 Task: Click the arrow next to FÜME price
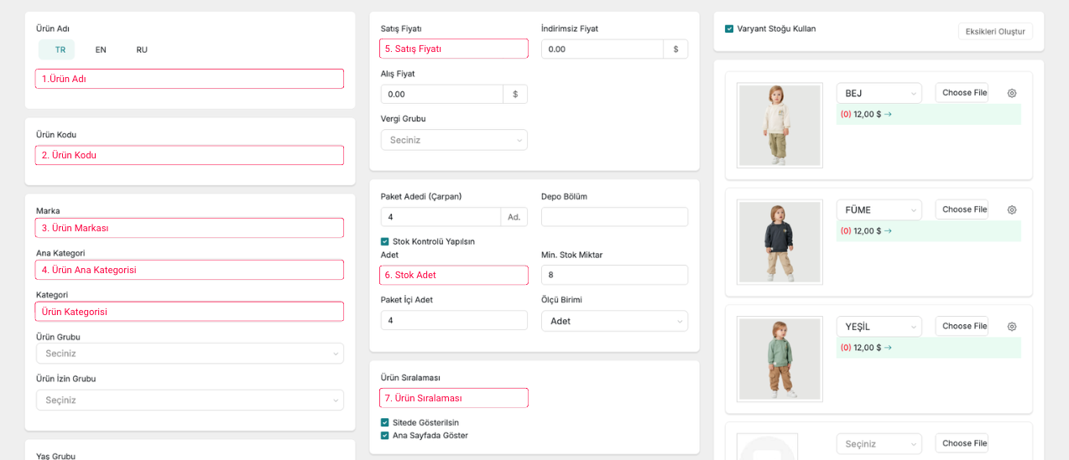tap(888, 231)
